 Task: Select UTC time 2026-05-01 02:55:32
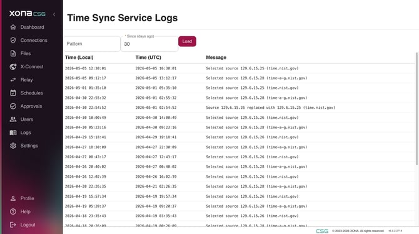tap(156, 98)
